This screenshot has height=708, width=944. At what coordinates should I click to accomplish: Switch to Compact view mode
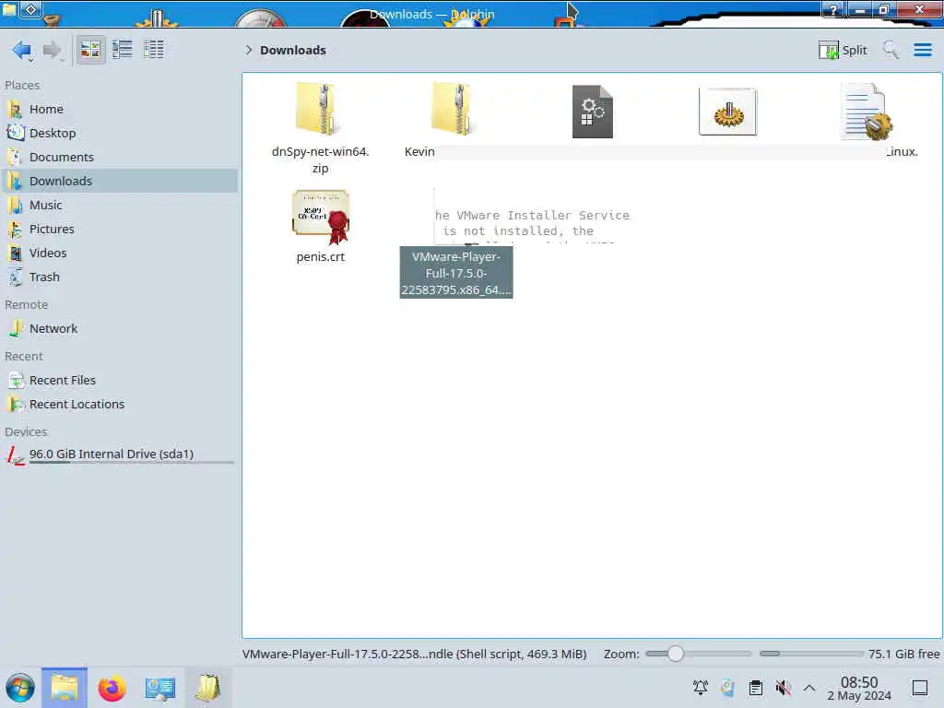tap(123, 50)
